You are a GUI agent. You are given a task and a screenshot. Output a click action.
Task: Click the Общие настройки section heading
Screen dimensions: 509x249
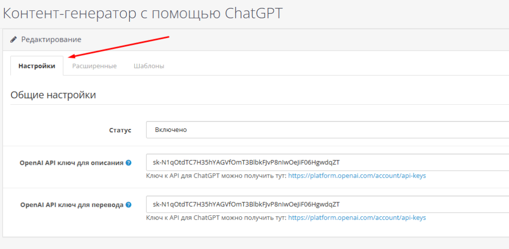[53, 95]
